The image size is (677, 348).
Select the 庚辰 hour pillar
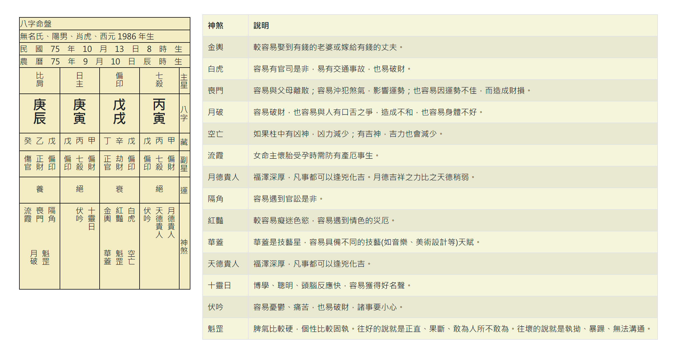[40, 112]
